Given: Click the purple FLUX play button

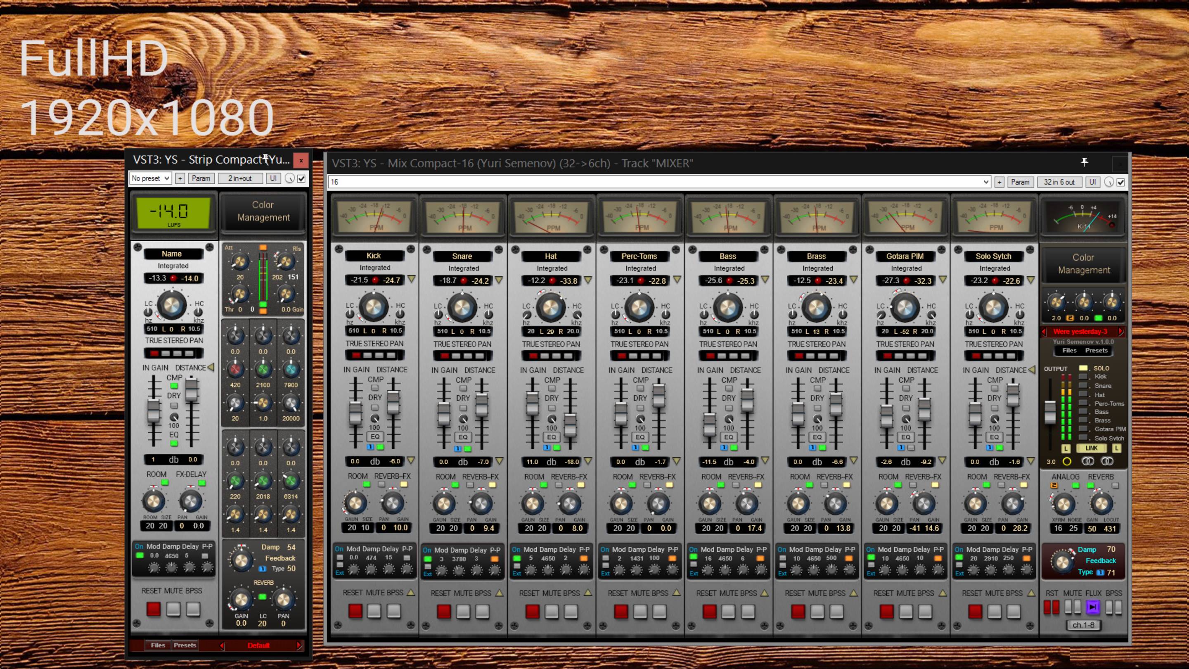Looking at the screenshot, I should pyautogui.click(x=1092, y=607).
